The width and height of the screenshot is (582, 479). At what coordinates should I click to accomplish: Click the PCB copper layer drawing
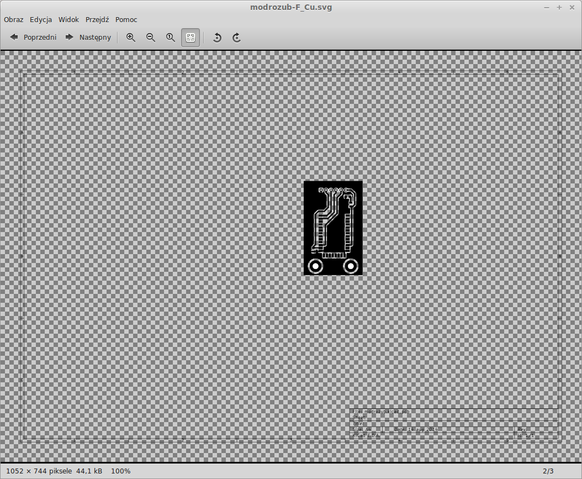[x=333, y=228]
